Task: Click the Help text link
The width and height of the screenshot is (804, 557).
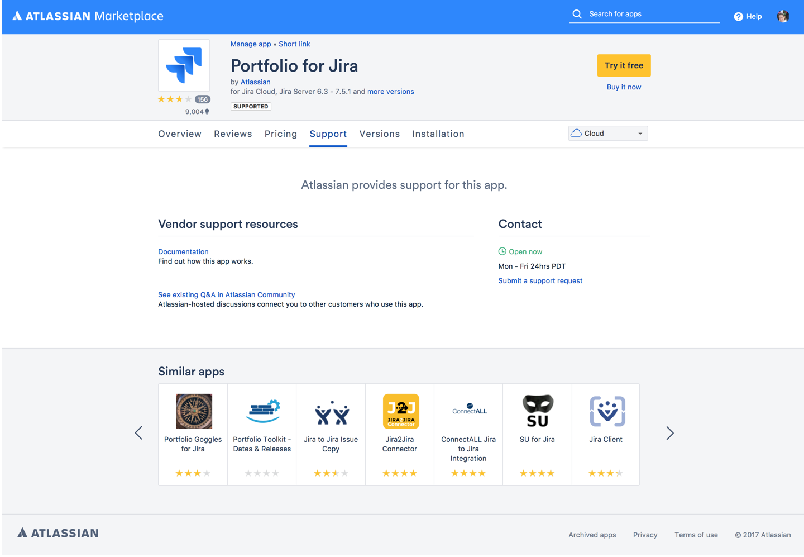Action: point(754,17)
